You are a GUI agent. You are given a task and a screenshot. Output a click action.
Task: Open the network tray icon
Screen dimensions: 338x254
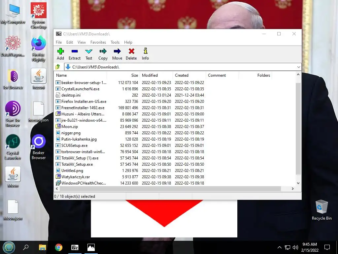pos(287,247)
